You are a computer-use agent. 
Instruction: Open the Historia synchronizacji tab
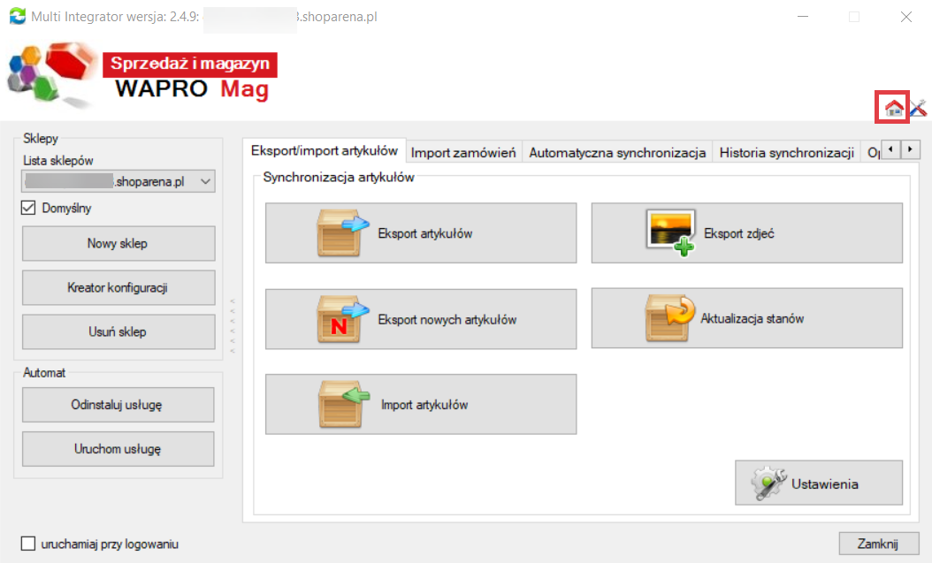click(x=785, y=152)
